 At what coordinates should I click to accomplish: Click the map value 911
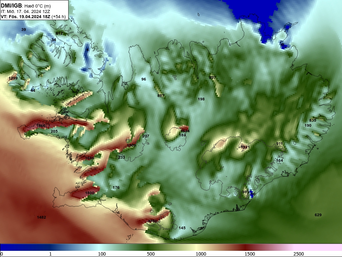click(x=279, y=144)
